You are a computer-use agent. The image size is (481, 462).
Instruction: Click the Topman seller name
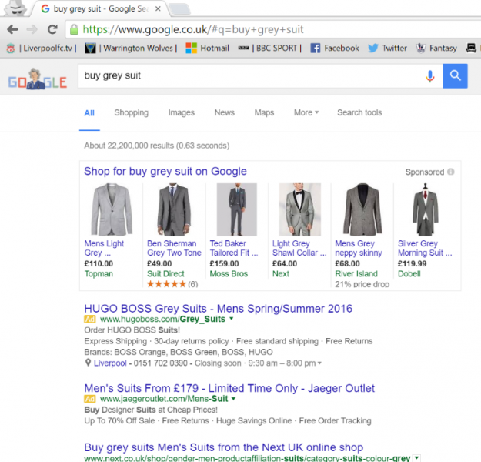[x=99, y=274]
